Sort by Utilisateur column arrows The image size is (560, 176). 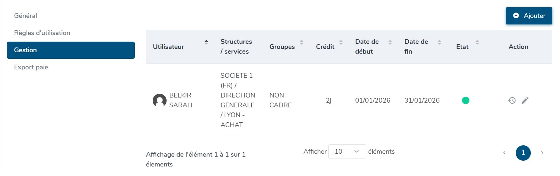(206, 42)
